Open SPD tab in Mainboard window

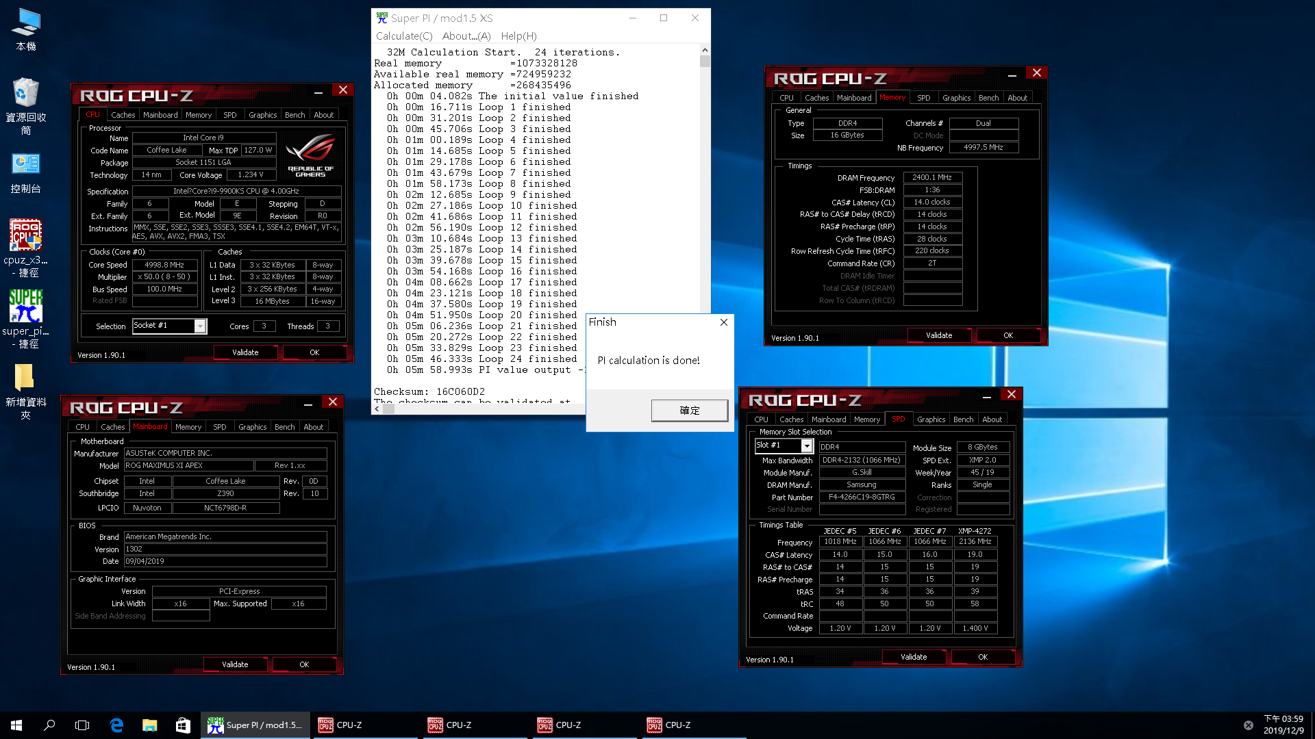click(x=219, y=427)
